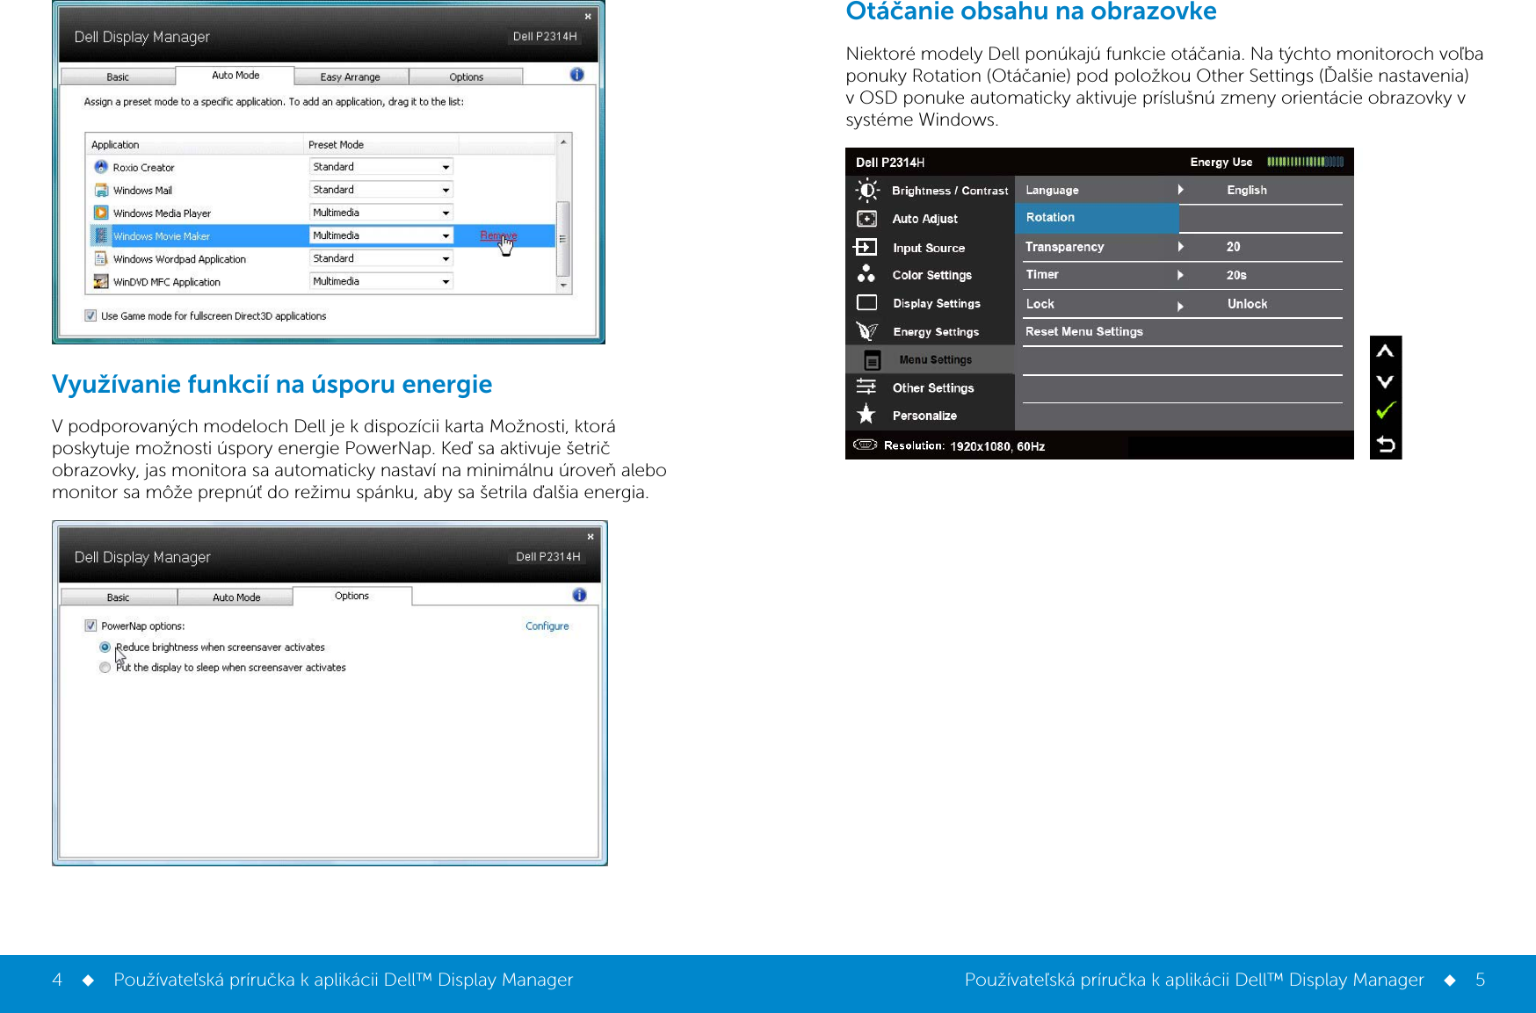The width and height of the screenshot is (1536, 1013).
Task: Select Options tab in lower window
Action: (351, 596)
